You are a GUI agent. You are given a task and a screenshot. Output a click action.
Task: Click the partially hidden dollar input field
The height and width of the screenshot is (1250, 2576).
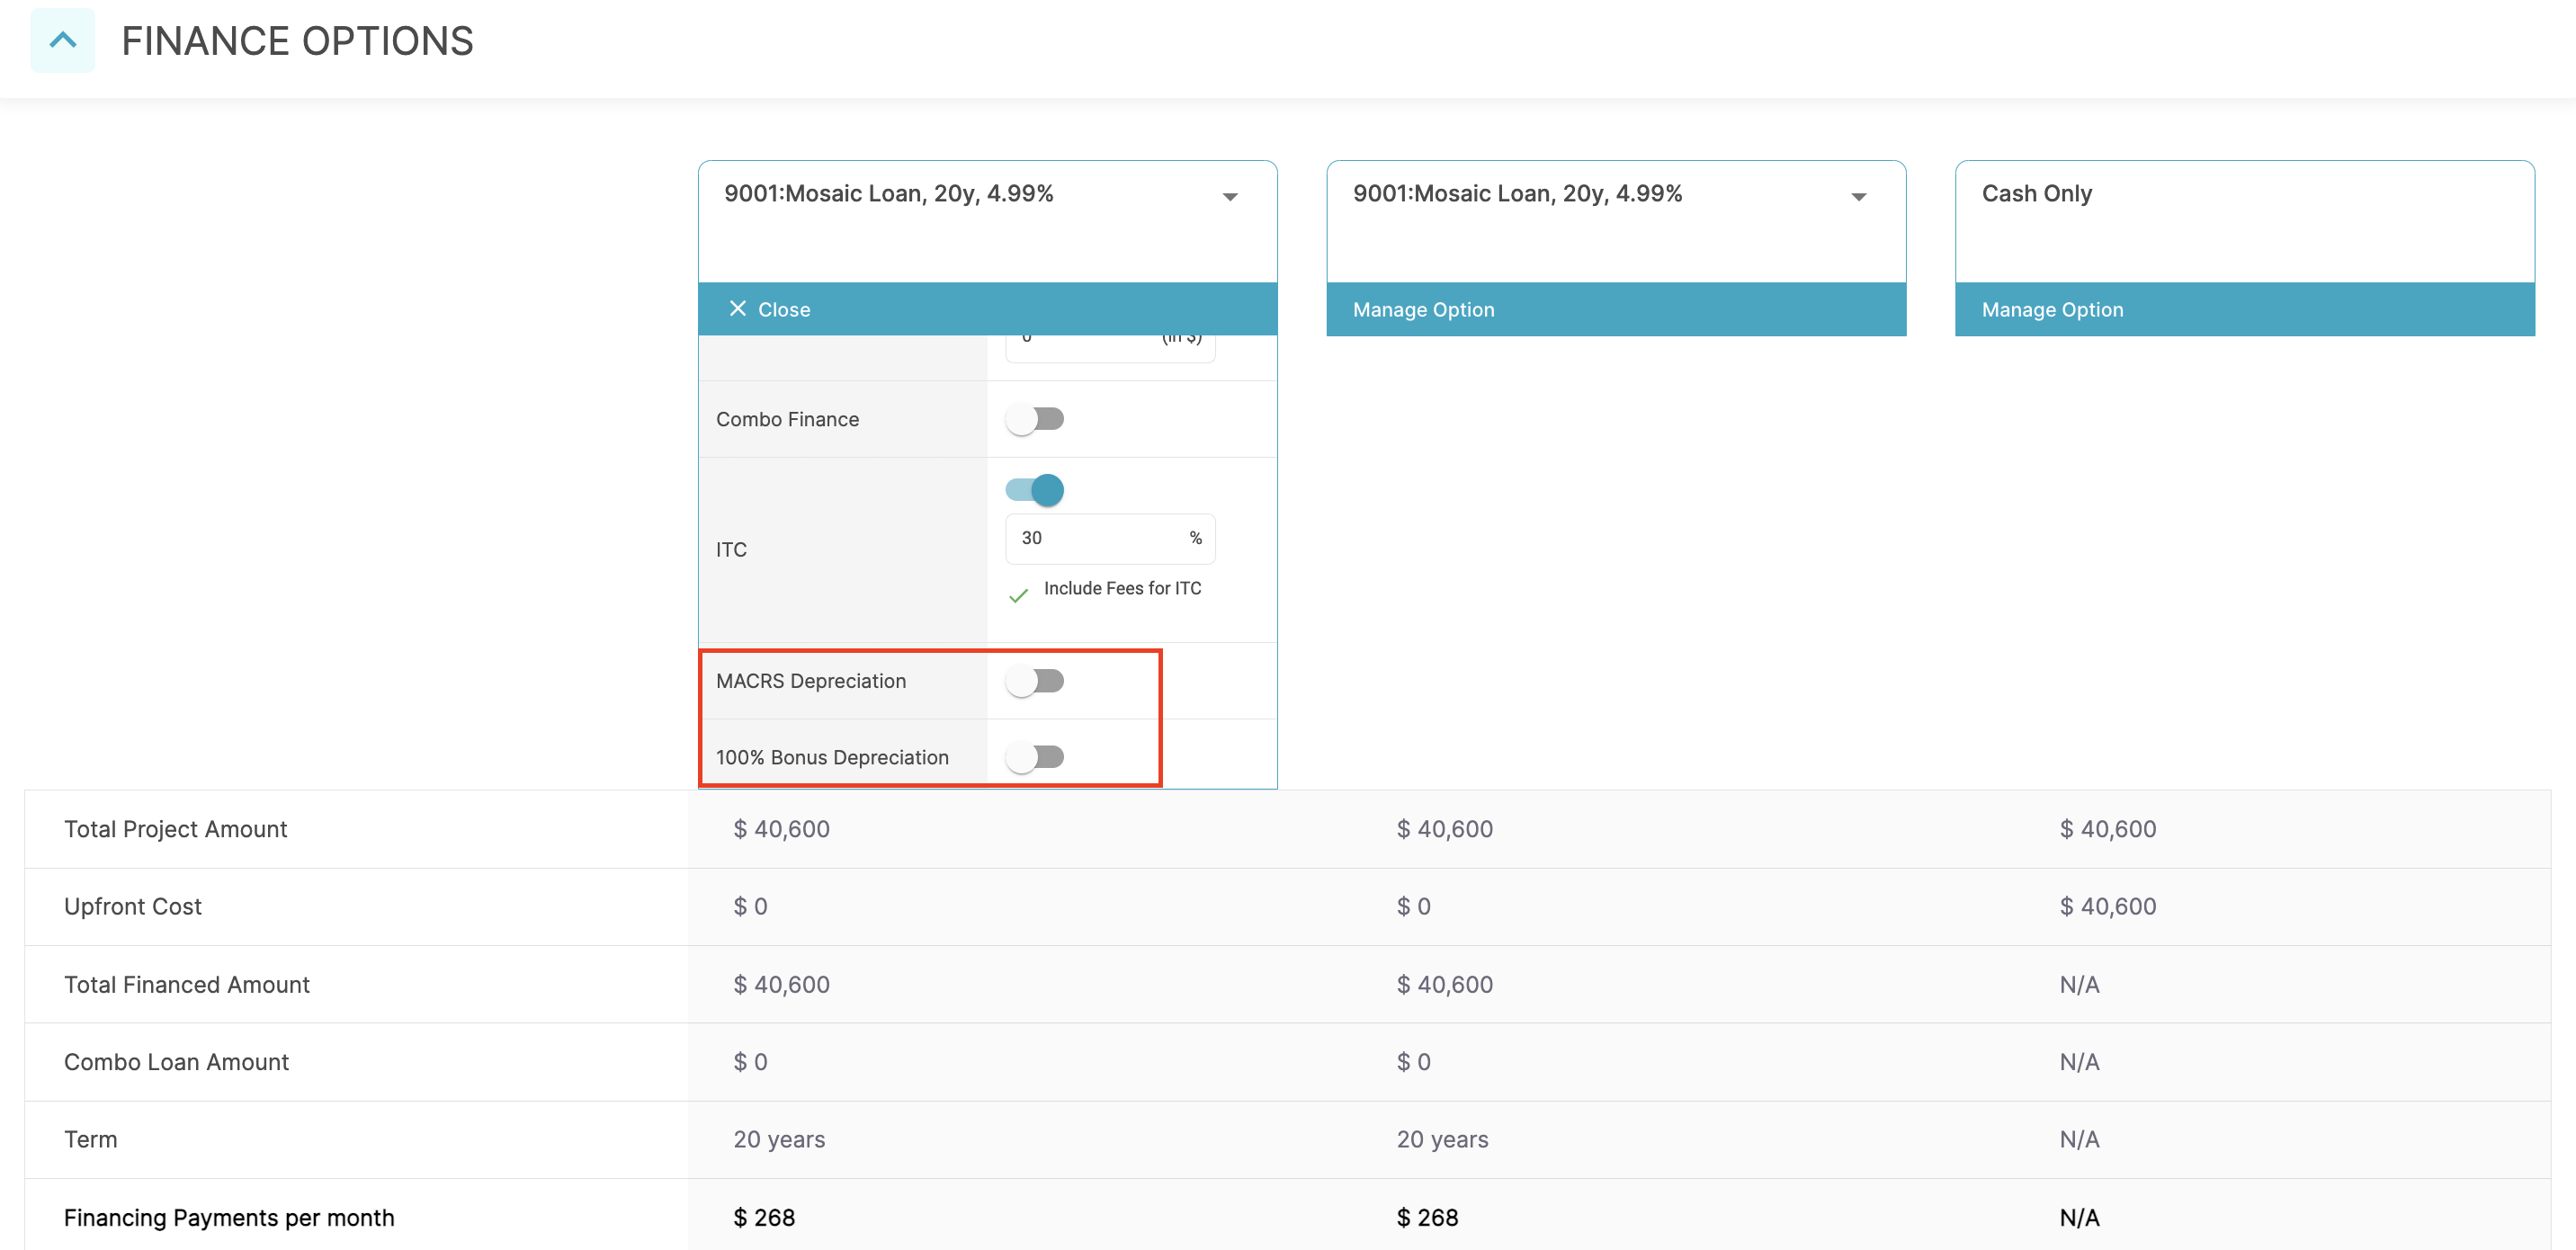tap(1110, 348)
